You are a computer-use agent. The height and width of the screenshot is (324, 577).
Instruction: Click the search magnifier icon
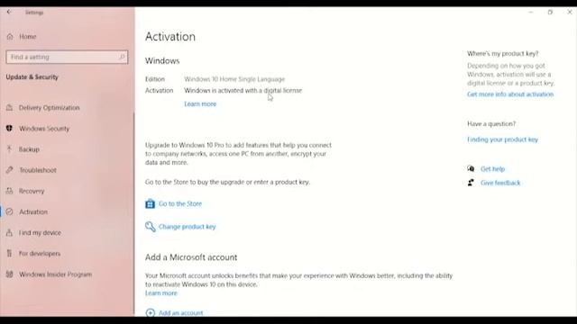[x=122, y=57]
